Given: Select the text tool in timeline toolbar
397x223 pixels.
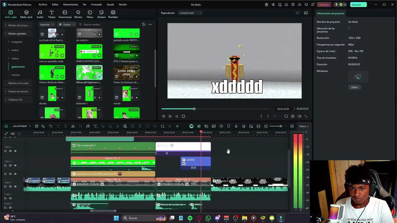Looking at the screenshot, I should coord(95,126).
